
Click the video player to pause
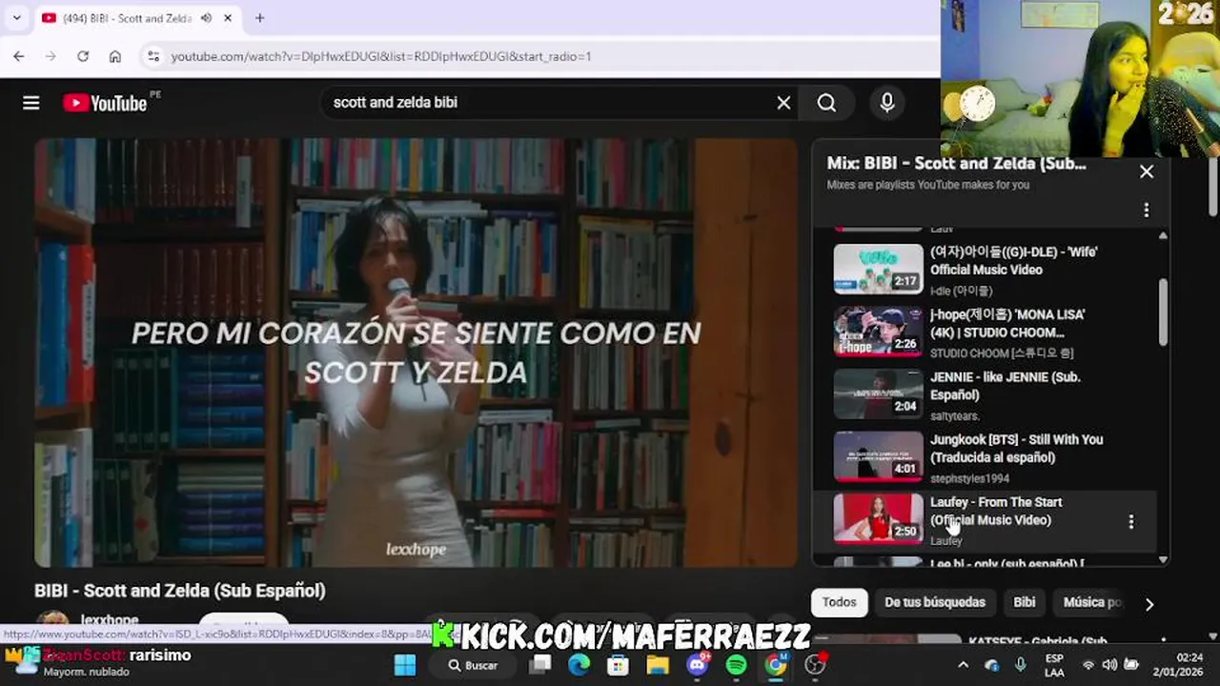coord(416,353)
